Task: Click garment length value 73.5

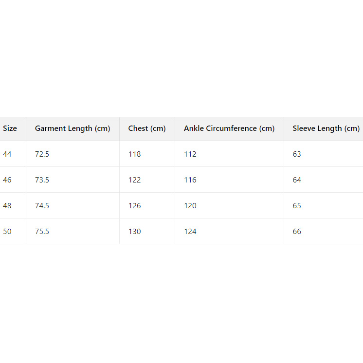Action: pyautogui.click(x=42, y=180)
